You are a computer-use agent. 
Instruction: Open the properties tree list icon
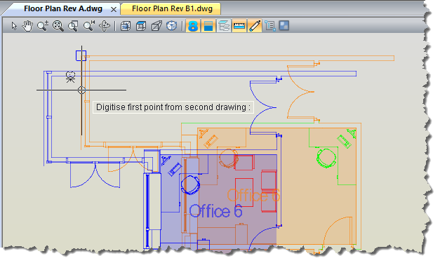pos(270,26)
